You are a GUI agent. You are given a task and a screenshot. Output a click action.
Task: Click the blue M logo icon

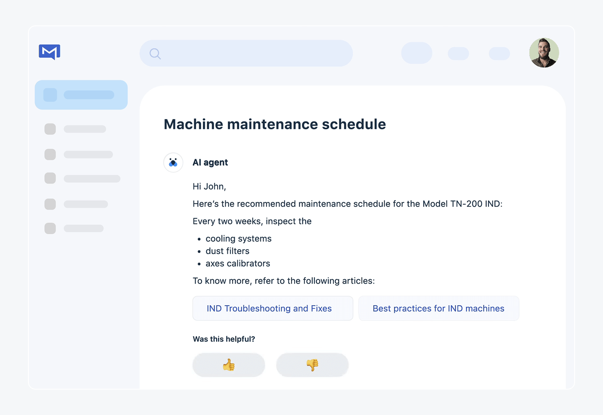point(50,52)
